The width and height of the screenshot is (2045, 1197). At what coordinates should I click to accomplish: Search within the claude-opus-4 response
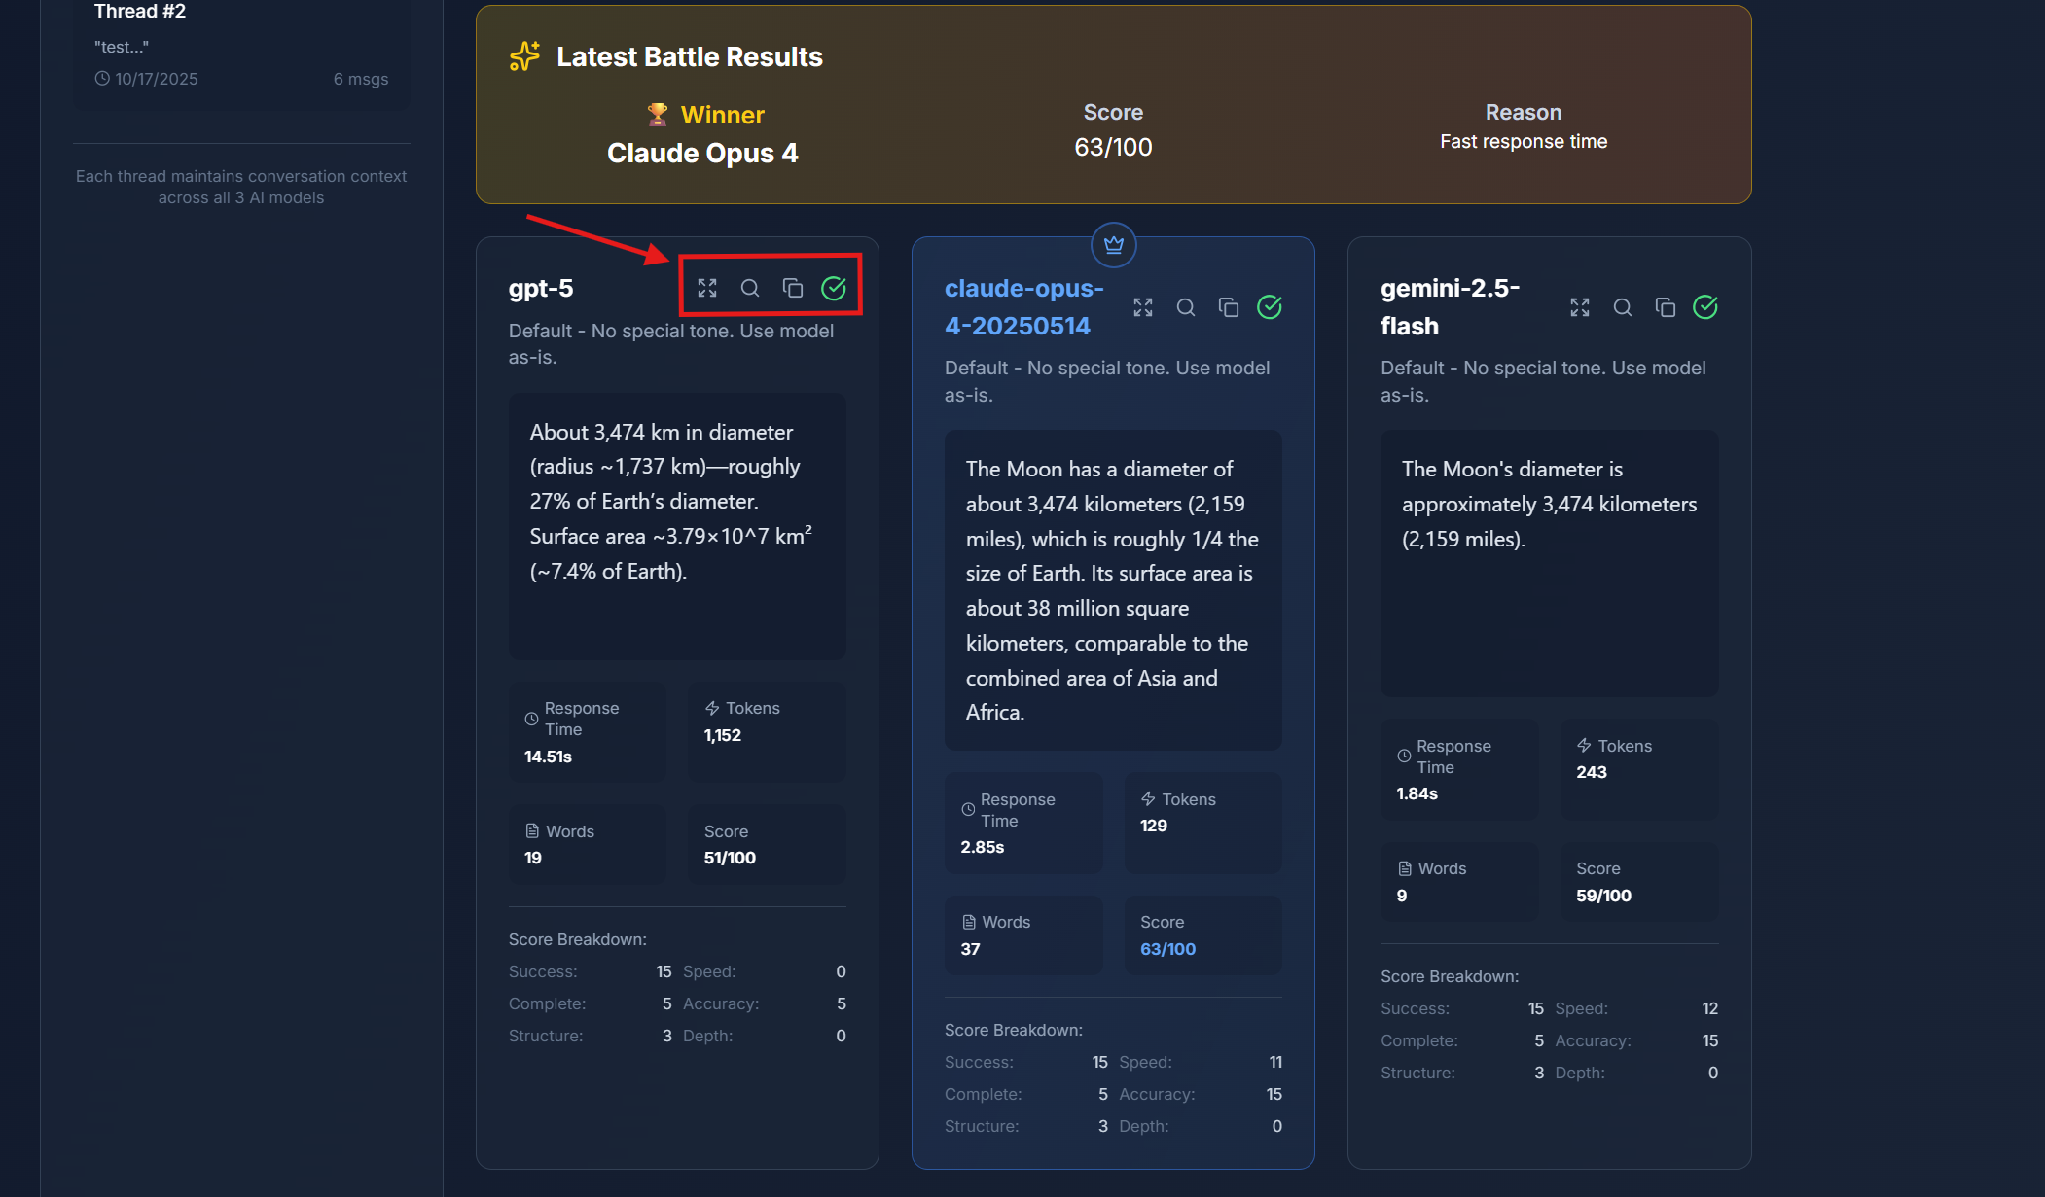pos(1186,307)
